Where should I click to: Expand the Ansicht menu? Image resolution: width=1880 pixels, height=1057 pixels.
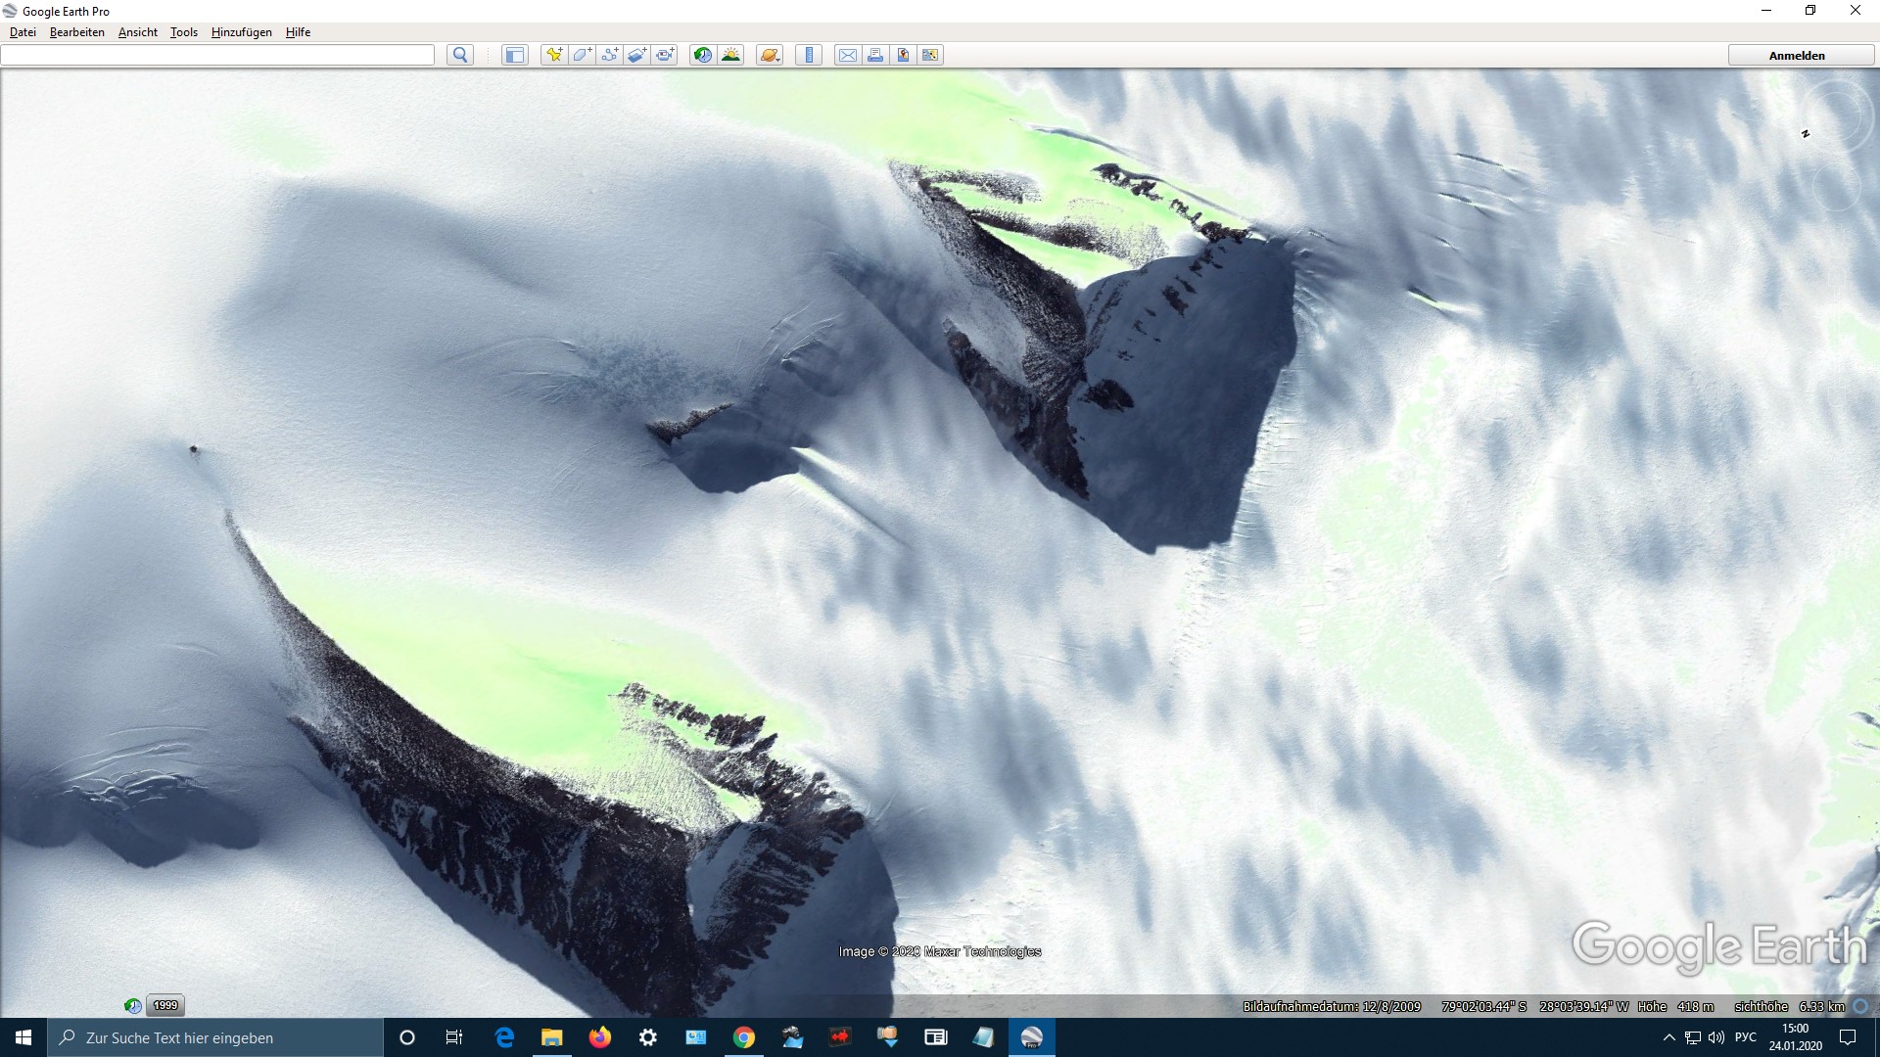(137, 32)
